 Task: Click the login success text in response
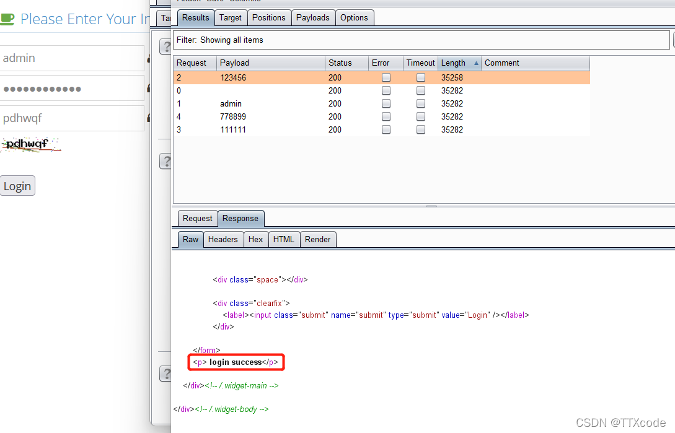(x=236, y=362)
